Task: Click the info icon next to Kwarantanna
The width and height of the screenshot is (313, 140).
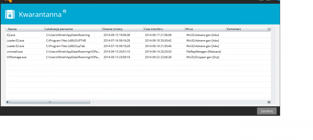Action: (65, 11)
